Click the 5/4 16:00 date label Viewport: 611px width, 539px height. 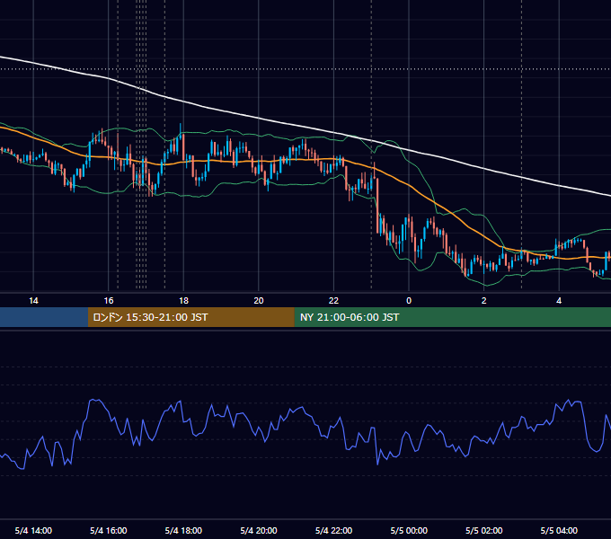coord(109,530)
